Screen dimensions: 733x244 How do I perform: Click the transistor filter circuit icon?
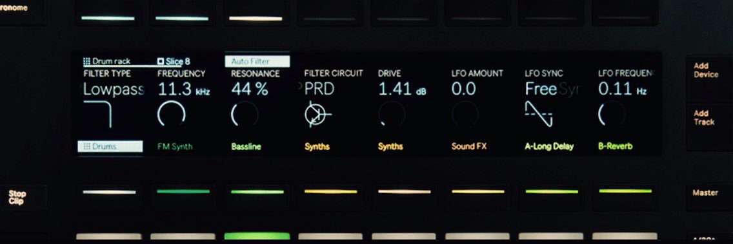[317, 115]
